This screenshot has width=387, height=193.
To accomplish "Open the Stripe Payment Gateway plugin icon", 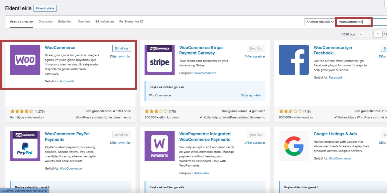I will coord(159,60).
